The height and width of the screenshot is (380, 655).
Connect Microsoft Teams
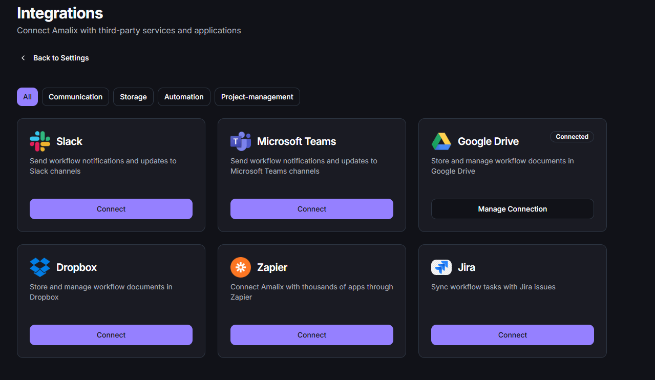click(311, 208)
